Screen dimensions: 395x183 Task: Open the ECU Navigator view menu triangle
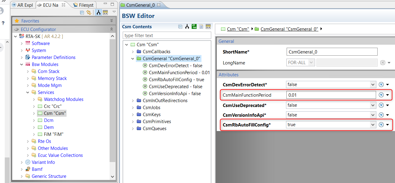[114, 12]
